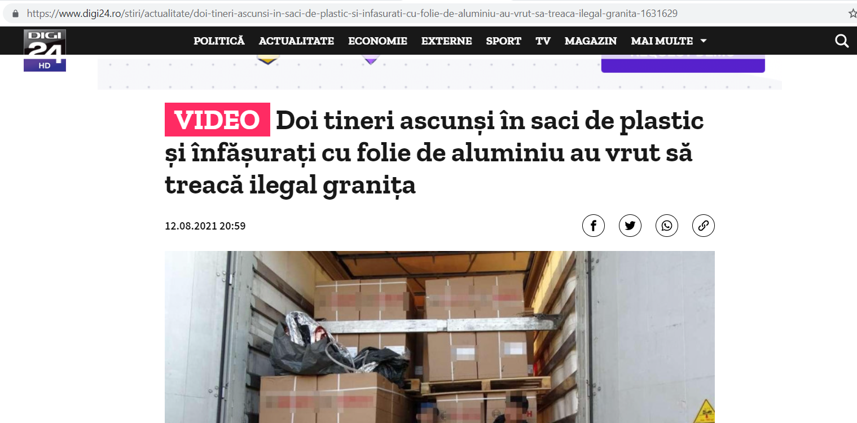Share the article on Twitter
The image size is (857, 423).
click(x=630, y=226)
